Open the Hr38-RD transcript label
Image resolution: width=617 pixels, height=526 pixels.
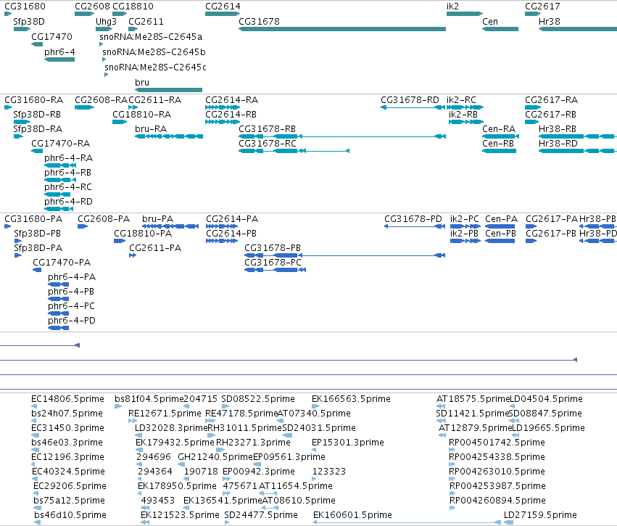point(558,144)
